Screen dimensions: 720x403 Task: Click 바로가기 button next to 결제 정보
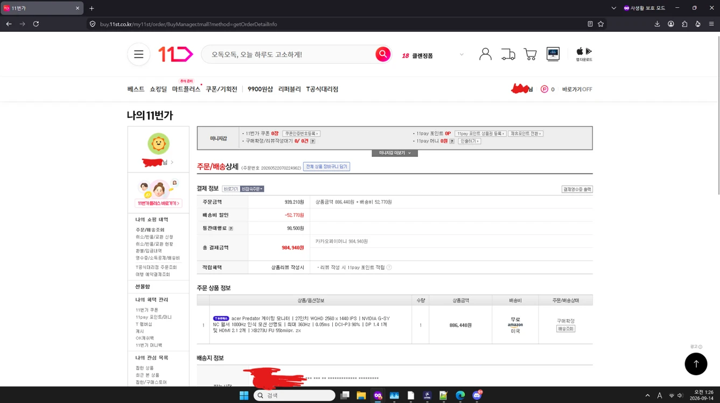[x=230, y=189]
